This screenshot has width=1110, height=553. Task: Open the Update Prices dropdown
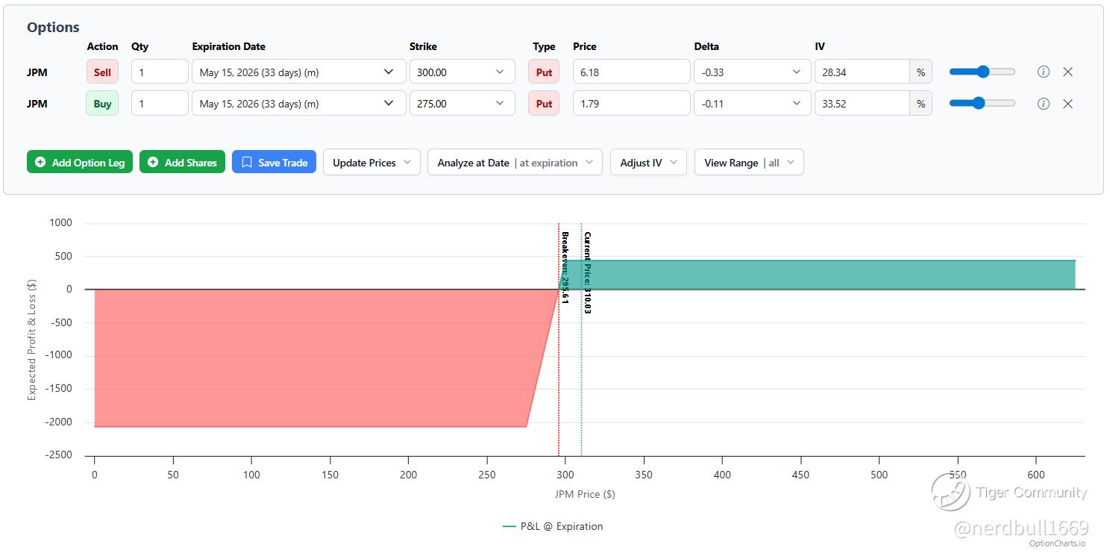tap(371, 163)
